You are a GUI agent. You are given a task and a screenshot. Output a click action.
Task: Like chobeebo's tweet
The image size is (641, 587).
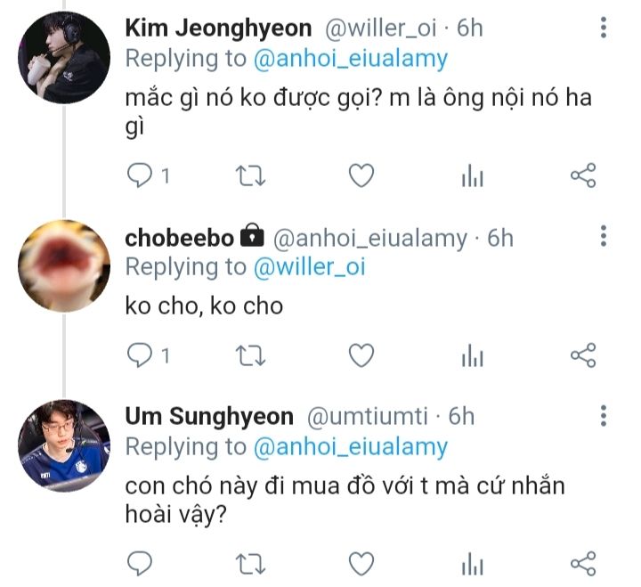pos(361,355)
